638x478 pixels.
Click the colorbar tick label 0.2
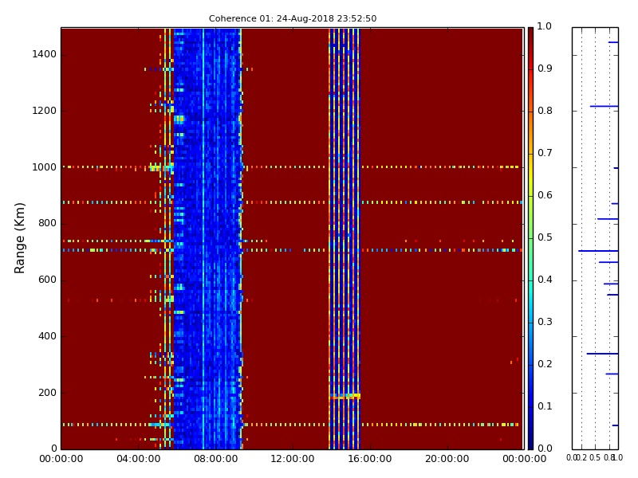point(545,364)
